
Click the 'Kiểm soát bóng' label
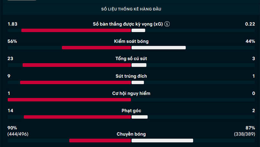(x=131, y=41)
